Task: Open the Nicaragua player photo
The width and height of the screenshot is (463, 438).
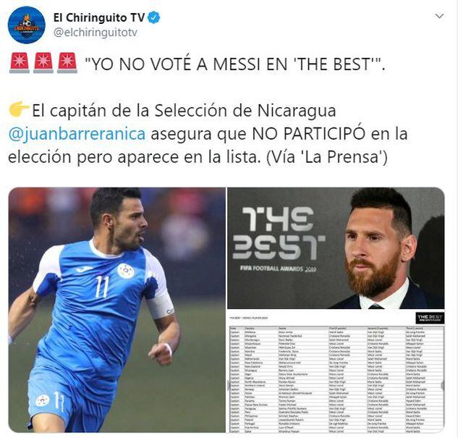Action: (x=117, y=310)
